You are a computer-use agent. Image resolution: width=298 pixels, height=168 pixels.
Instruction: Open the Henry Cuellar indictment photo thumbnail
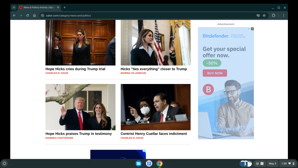[155, 107]
